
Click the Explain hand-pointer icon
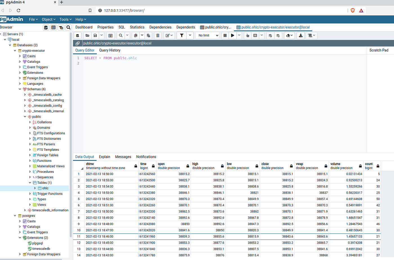pos(248,35)
